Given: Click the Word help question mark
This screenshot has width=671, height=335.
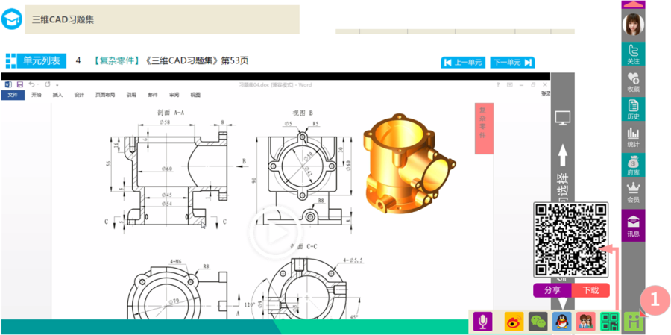Looking at the screenshot, I should click(x=498, y=85).
